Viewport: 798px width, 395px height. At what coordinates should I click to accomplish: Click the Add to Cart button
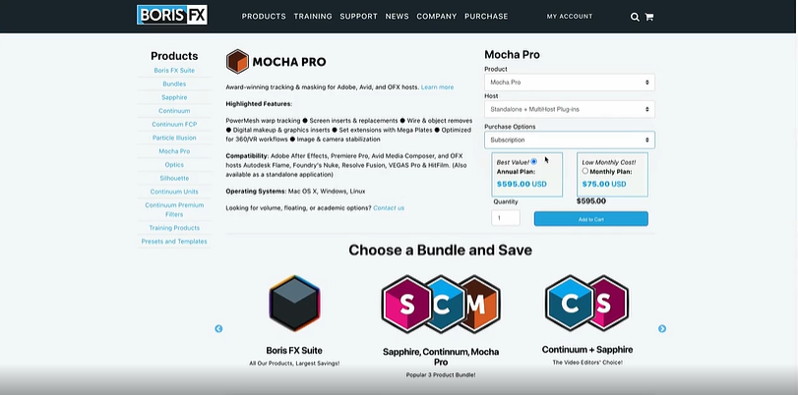(x=590, y=219)
